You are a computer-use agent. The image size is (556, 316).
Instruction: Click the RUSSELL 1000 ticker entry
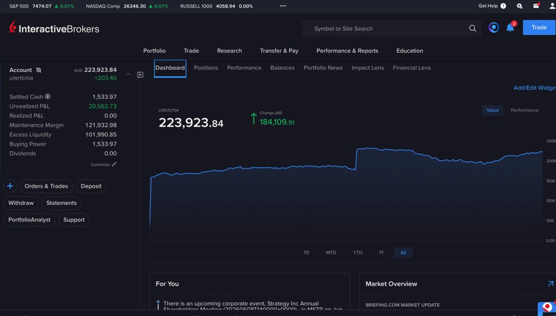point(216,6)
